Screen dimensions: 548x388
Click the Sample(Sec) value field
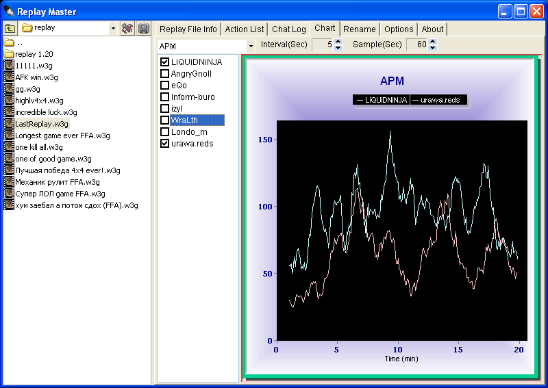(416, 45)
